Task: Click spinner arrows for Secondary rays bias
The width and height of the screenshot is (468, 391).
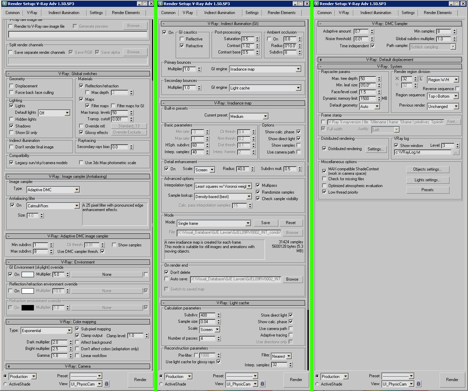Action: (131, 147)
